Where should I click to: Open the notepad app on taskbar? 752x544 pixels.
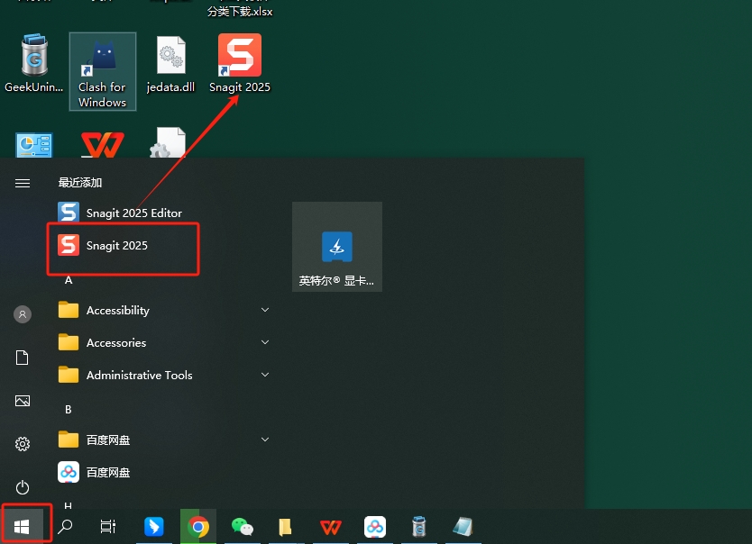tap(463, 527)
